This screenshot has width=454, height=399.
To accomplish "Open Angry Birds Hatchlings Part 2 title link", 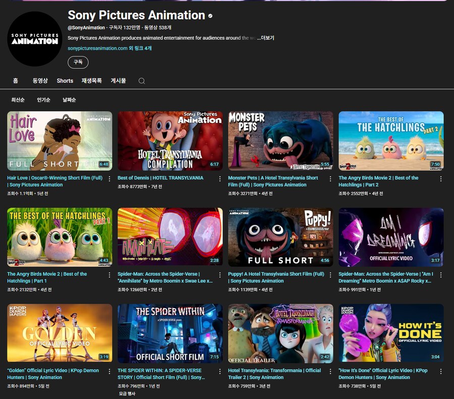I will click(x=378, y=181).
